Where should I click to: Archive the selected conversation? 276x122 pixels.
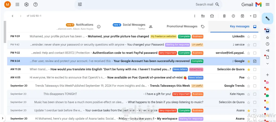(242, 16)
